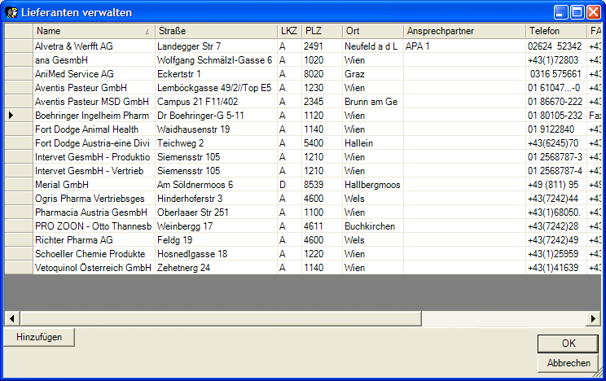Click the Waidhausenstr 19 cell
606x381 pixels.
coord(216,129)
